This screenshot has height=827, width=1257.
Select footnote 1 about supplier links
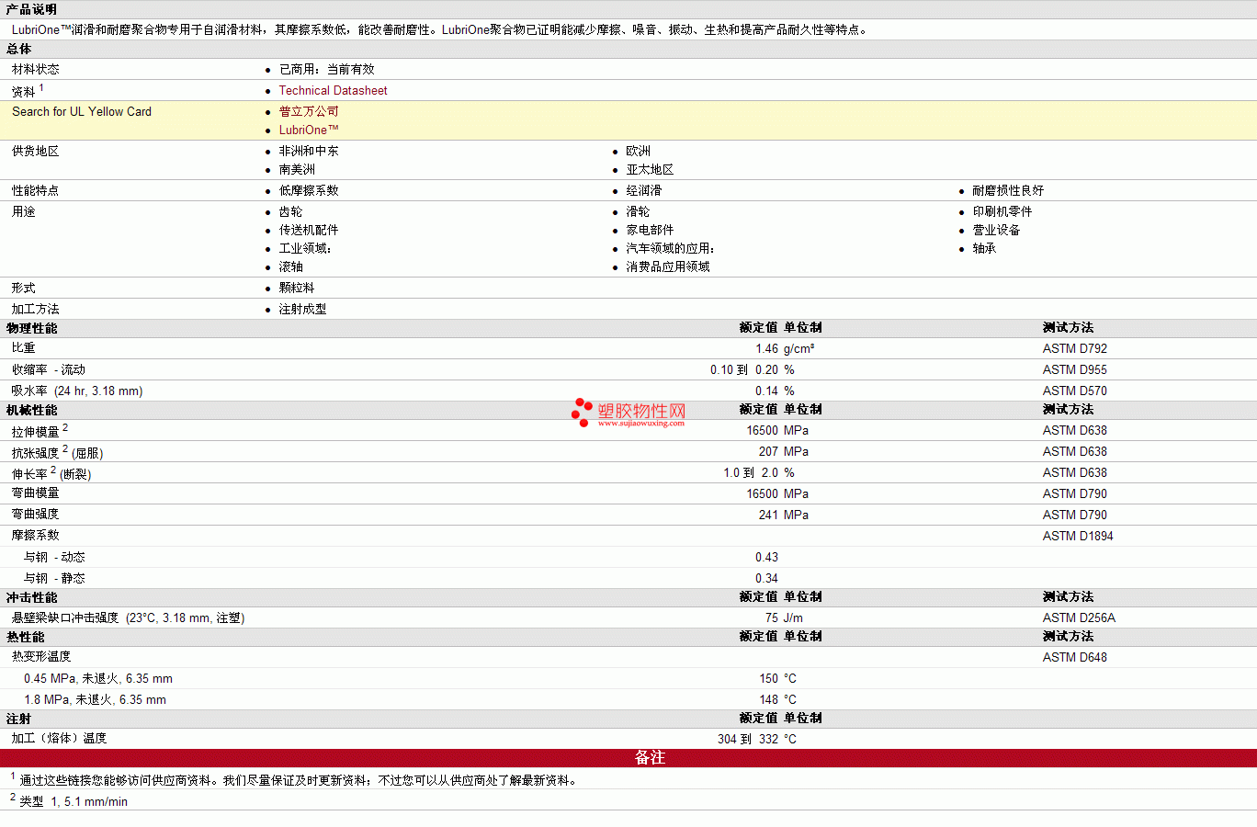coord(294,779)
